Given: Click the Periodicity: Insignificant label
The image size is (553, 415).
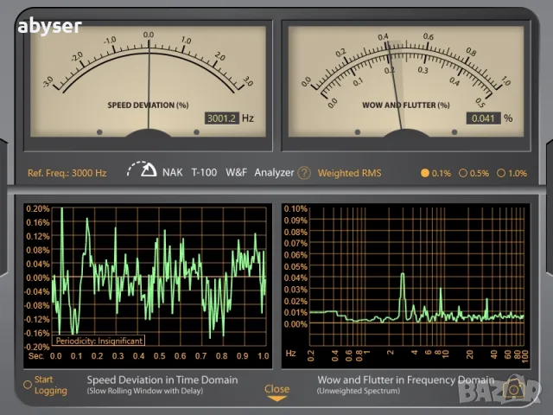Looking at the screenshot, I should 99,341.
